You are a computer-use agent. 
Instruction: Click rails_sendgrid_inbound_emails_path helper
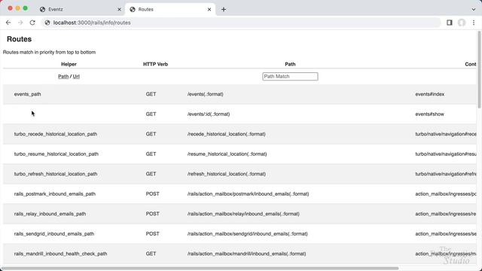pyautogui.click(x=54, y=234)
